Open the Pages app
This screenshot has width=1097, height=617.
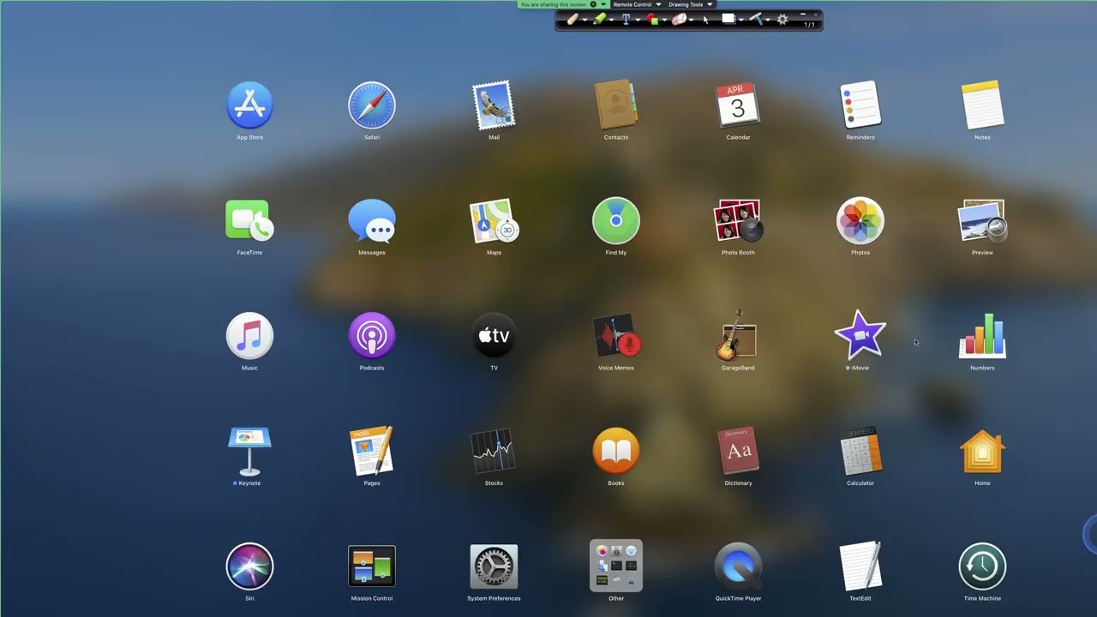(372, 451)
